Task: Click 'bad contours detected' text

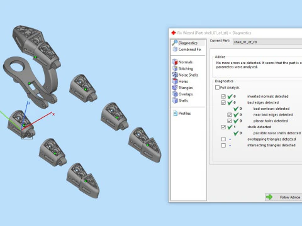Action: [x=271, y=109]
